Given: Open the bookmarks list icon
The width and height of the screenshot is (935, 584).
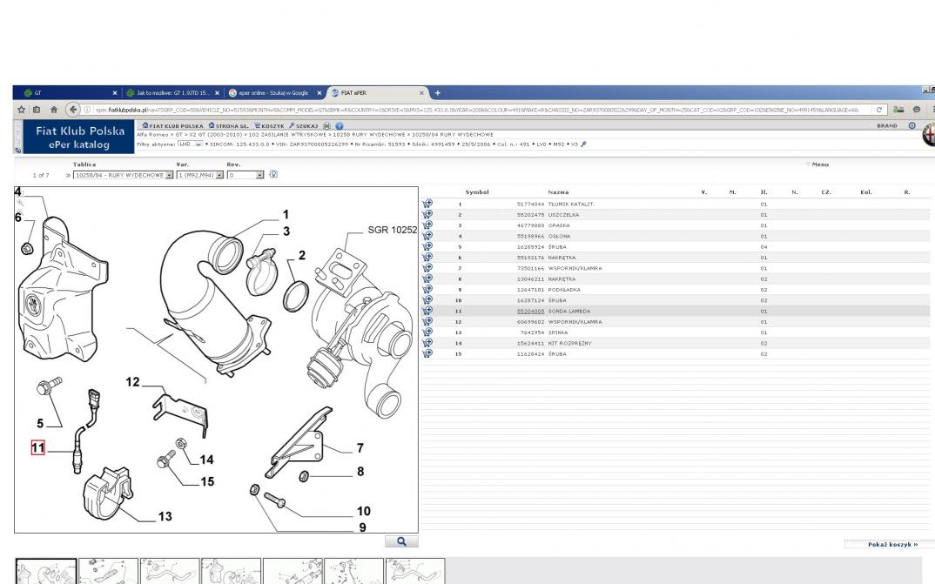Looking at the screenshot, I should tap(37, 110).
